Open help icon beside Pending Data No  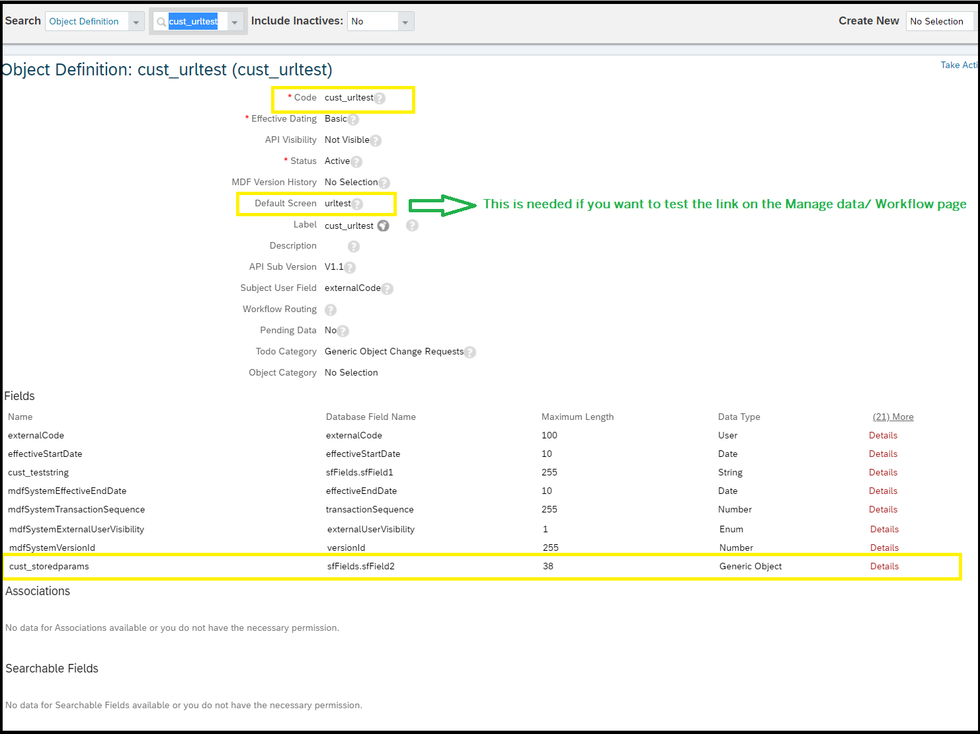(343, 331)
